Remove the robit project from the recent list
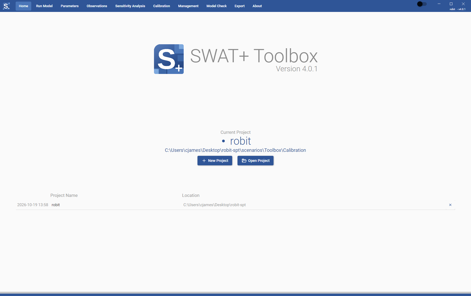 (450, 205)
